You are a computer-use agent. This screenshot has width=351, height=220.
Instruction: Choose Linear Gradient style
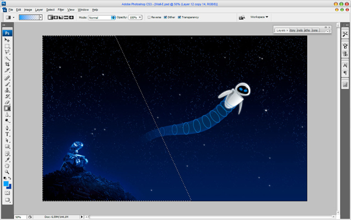[x=50, y=18]
